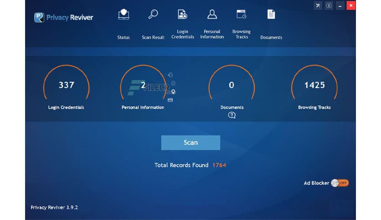
Task: Click the "Personal Information" label under the gauge
Action: pos(143,107)
